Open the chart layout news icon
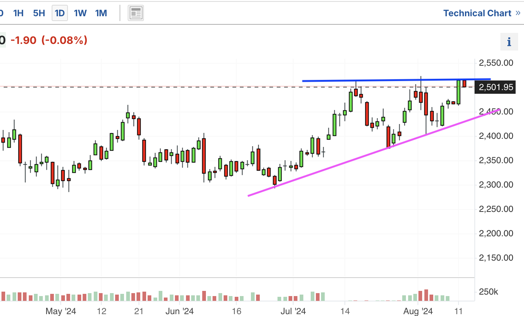Screen dimensions: 524x316 click(x=136, y=14)
